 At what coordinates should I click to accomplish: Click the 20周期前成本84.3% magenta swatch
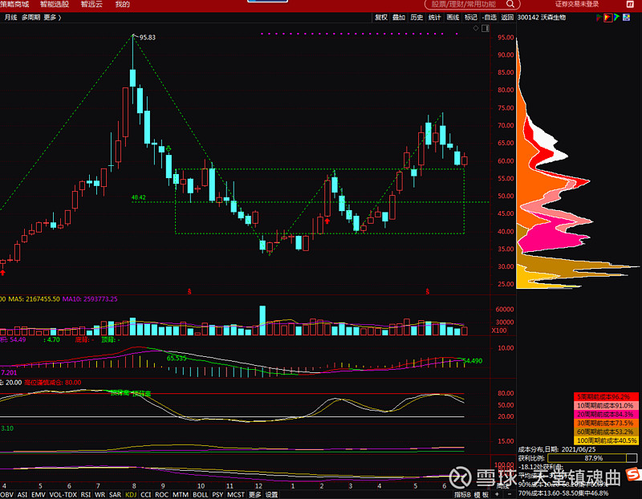[x=606, y=414]
